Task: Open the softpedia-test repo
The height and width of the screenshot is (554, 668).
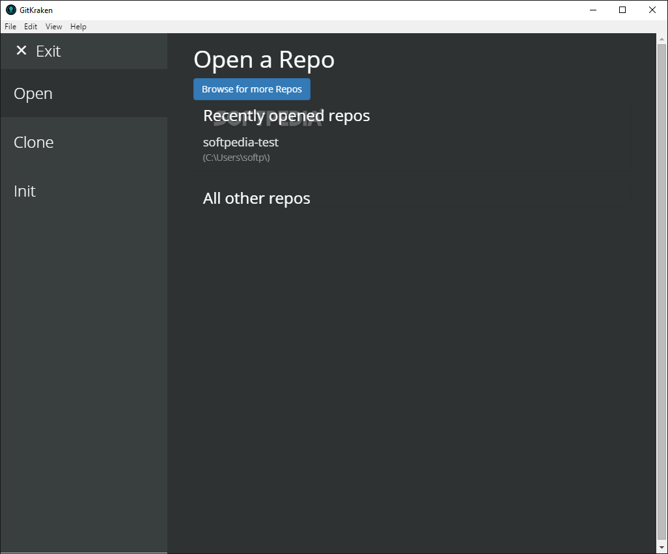Action: (x=241, y=142)
